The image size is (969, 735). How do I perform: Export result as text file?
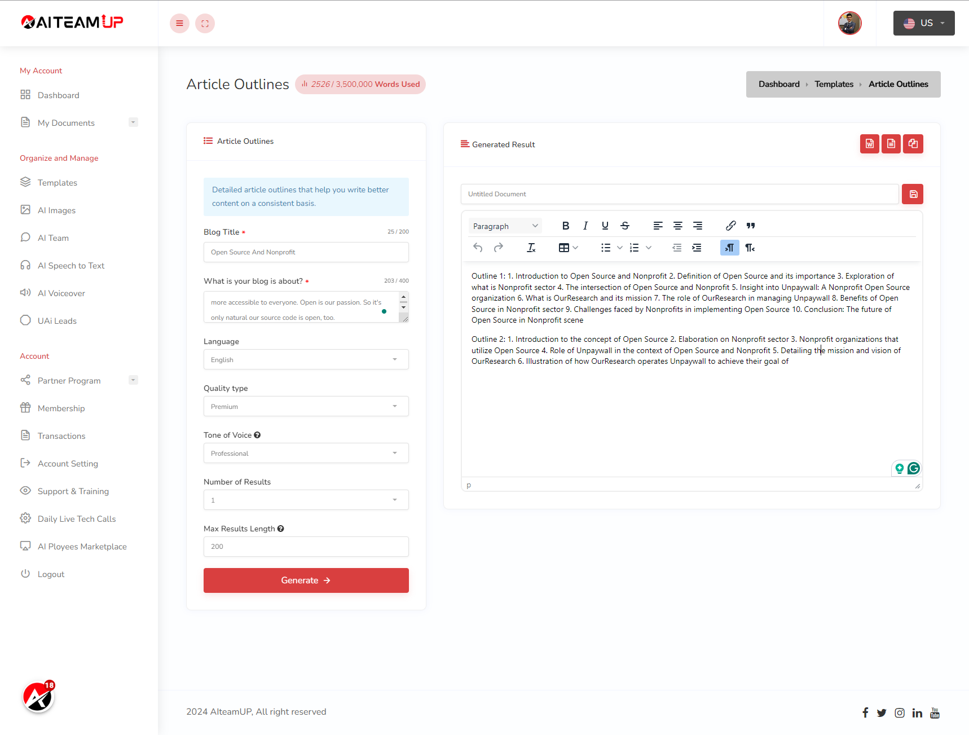coord(891,144)
